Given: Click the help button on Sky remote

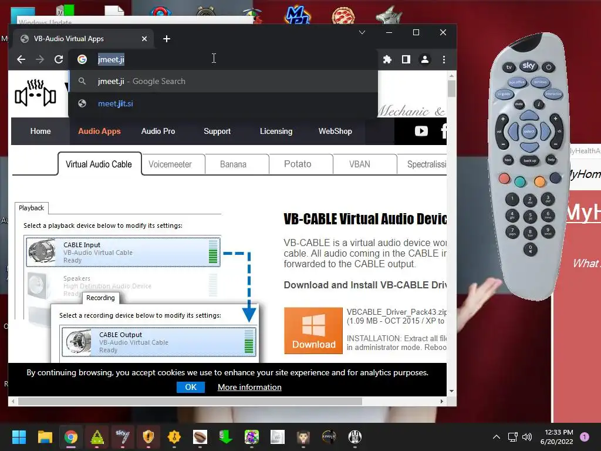Looking at the screenshot, I should pos(551,160).
